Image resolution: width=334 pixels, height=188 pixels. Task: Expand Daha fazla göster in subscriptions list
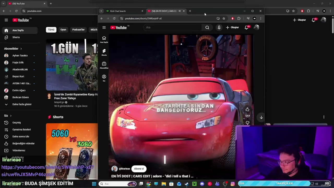[x=22, y=104]
